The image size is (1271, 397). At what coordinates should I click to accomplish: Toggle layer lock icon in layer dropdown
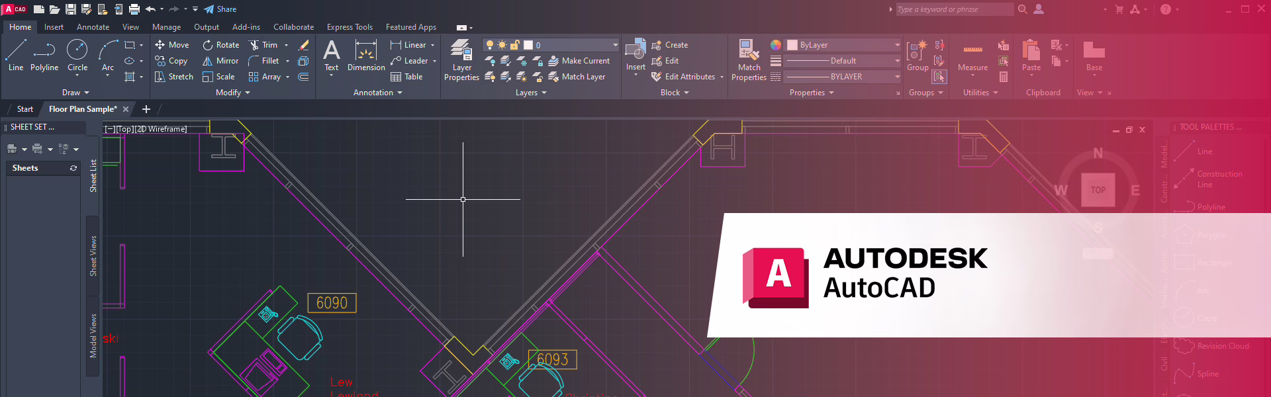514,45
